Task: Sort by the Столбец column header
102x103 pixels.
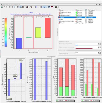Action: 67,10
